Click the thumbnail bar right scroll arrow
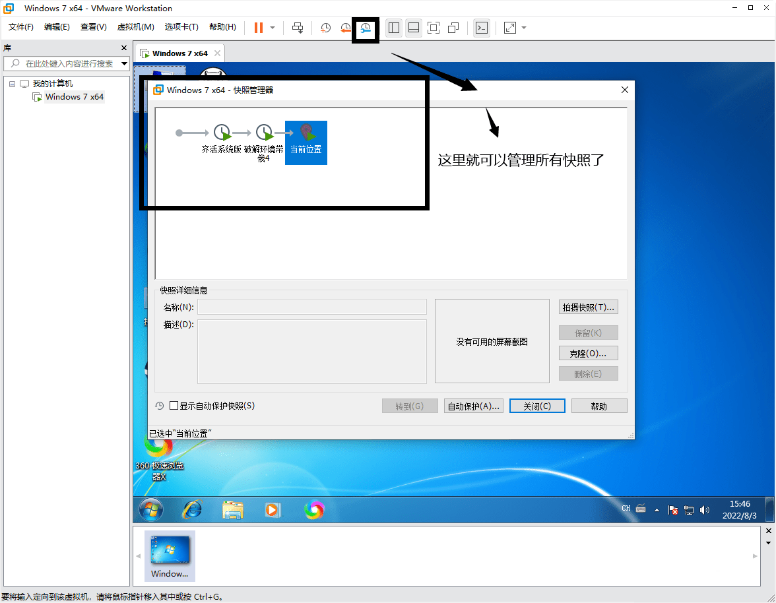 pos(755,556)
